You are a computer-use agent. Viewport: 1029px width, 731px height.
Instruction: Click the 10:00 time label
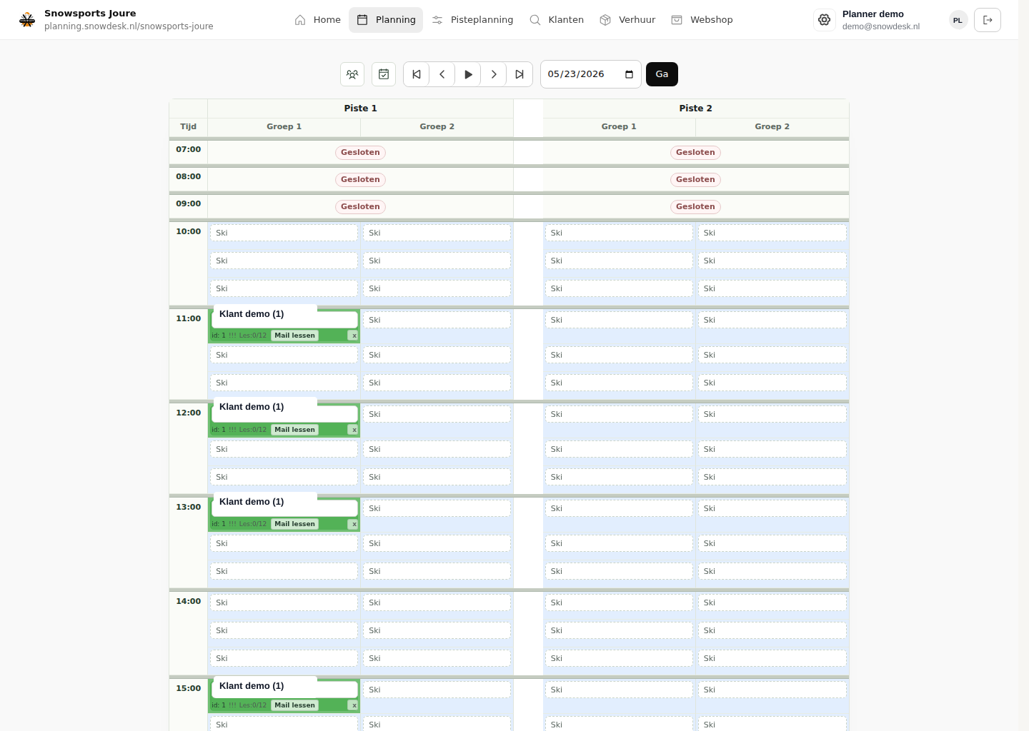(x=189, y=231)
